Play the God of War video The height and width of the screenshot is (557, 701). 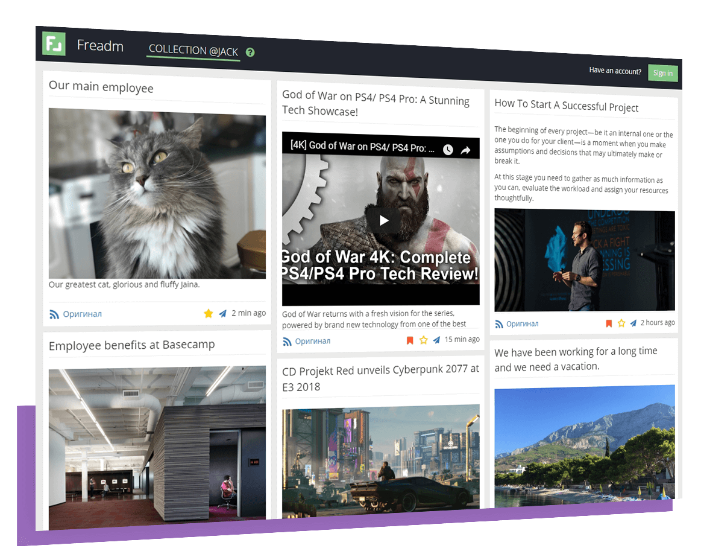384,220
